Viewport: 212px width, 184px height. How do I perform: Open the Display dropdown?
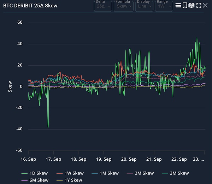click(x=144, y=6)
